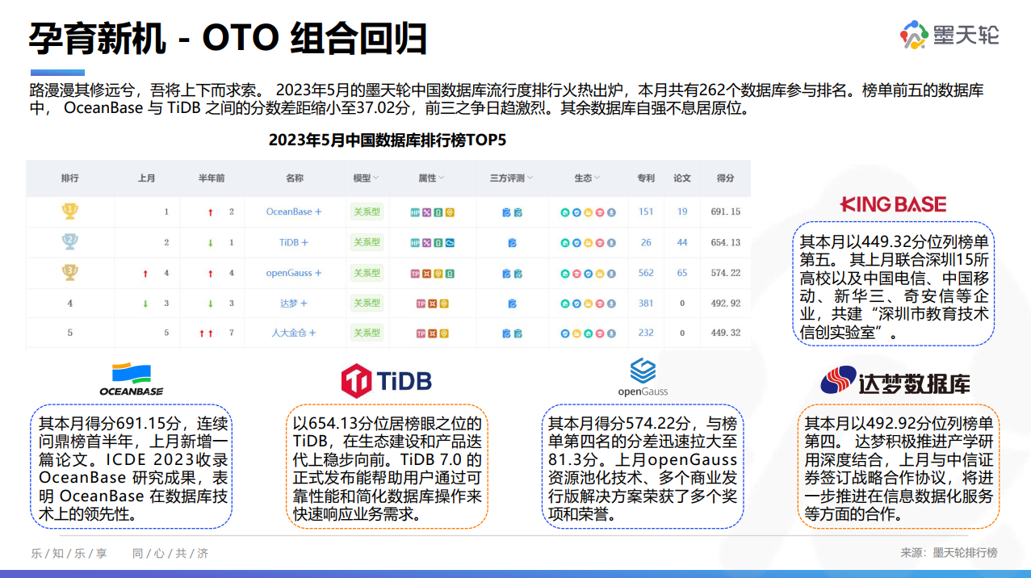Image resolution: width=1031 pixels, height=578 pixels.
Task: Click patent count 562 for openGauss
Action: coord(646,273)
